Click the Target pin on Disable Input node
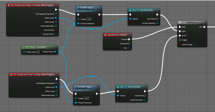 tap(76, 98)
